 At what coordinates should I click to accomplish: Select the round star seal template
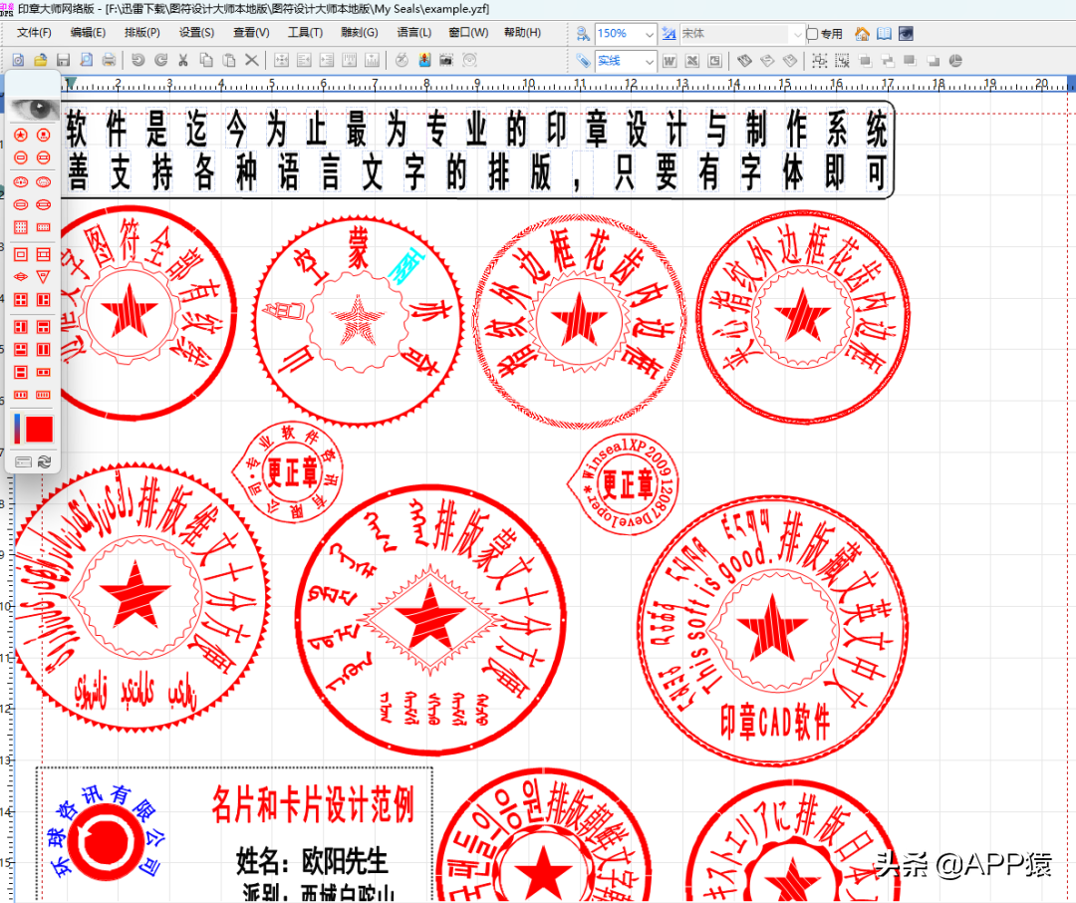click(x=21, y=135)
